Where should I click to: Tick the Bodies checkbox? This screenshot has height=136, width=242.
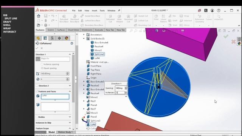click(x=37, y=117)
